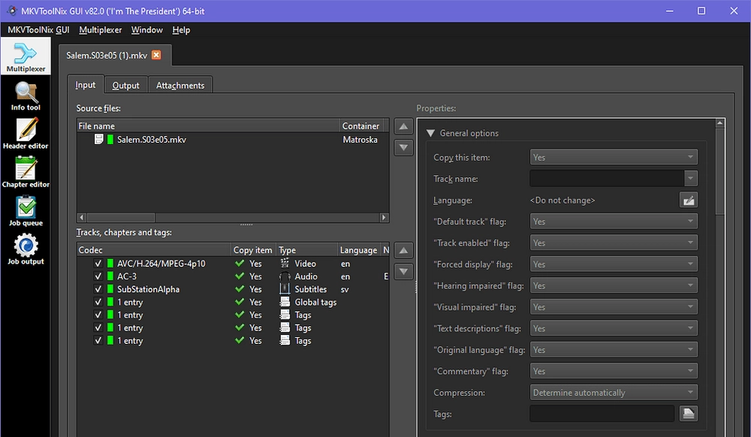Move source file up arrow button
The height and width of the screenshot is (437, 751).
[403, 126]
